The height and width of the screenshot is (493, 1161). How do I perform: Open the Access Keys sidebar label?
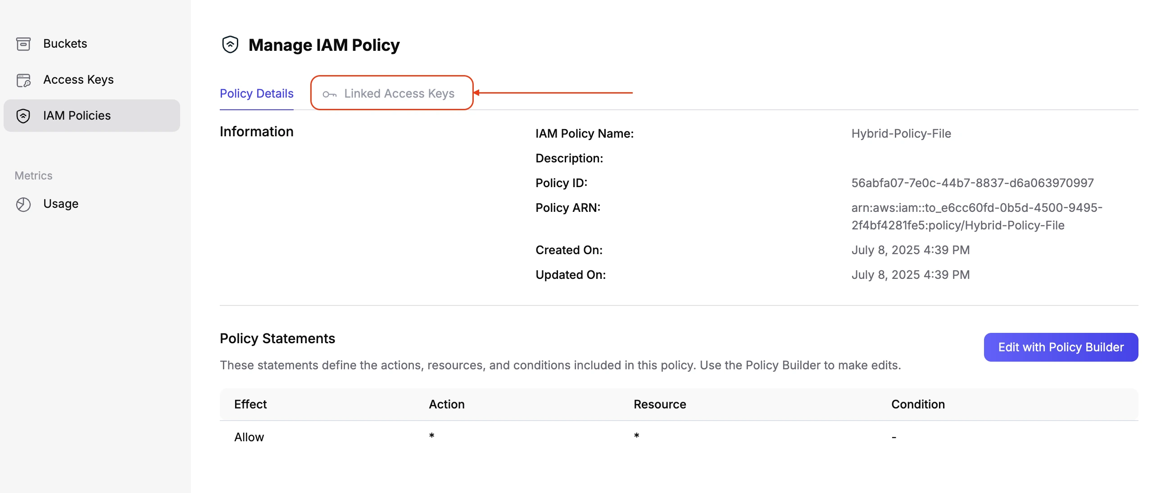tap(78, 80)
